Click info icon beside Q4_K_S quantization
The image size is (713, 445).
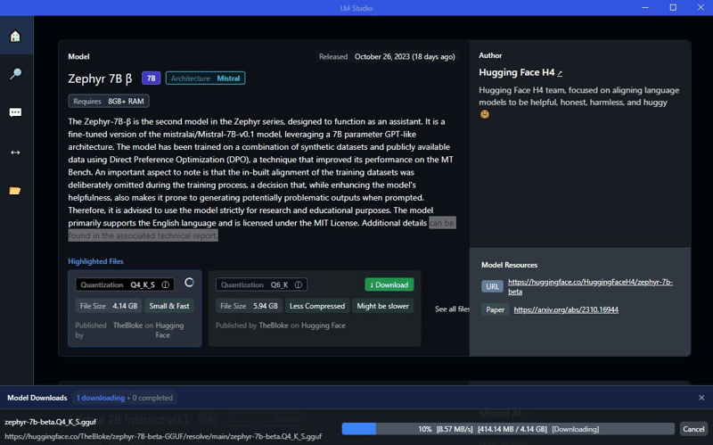[x=166, y=285]
